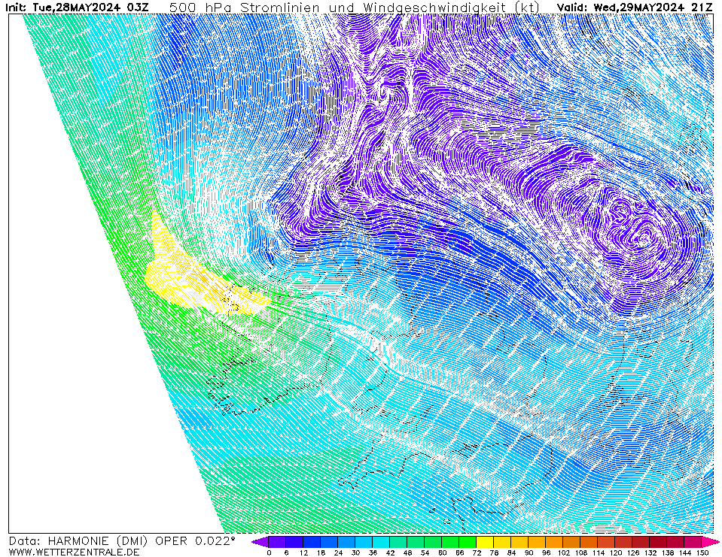Click the '500 hPa Stromlinien und Windgeschwindigkeit (kt)' title
722x557 pixels.
point(355,8)
